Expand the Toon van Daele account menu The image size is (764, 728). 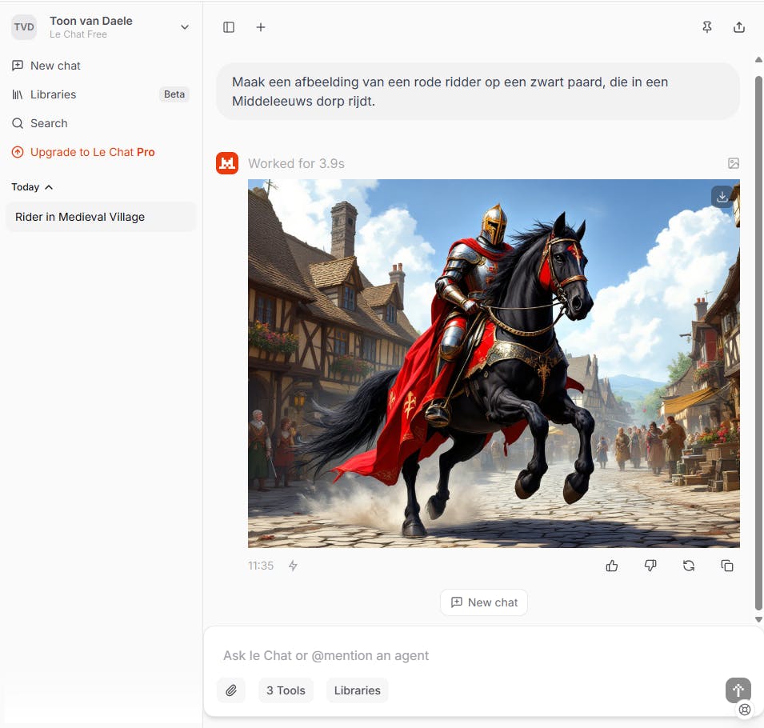point(184,26)
